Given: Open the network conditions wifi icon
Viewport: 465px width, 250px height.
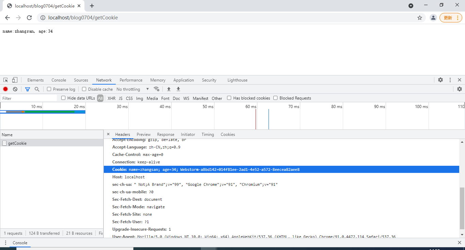Looking at the screenshot, I should point(157,89).
